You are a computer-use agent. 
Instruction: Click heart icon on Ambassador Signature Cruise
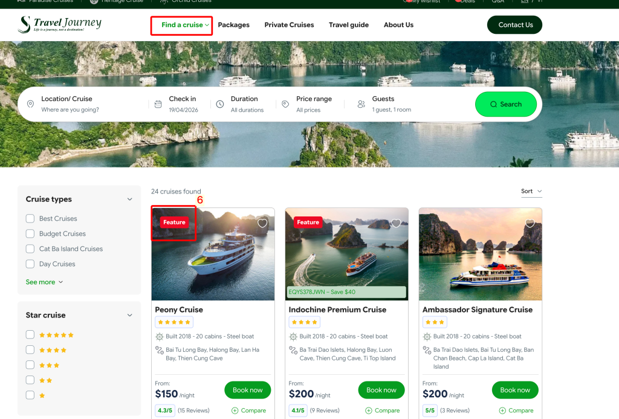(x=530, y=223)
